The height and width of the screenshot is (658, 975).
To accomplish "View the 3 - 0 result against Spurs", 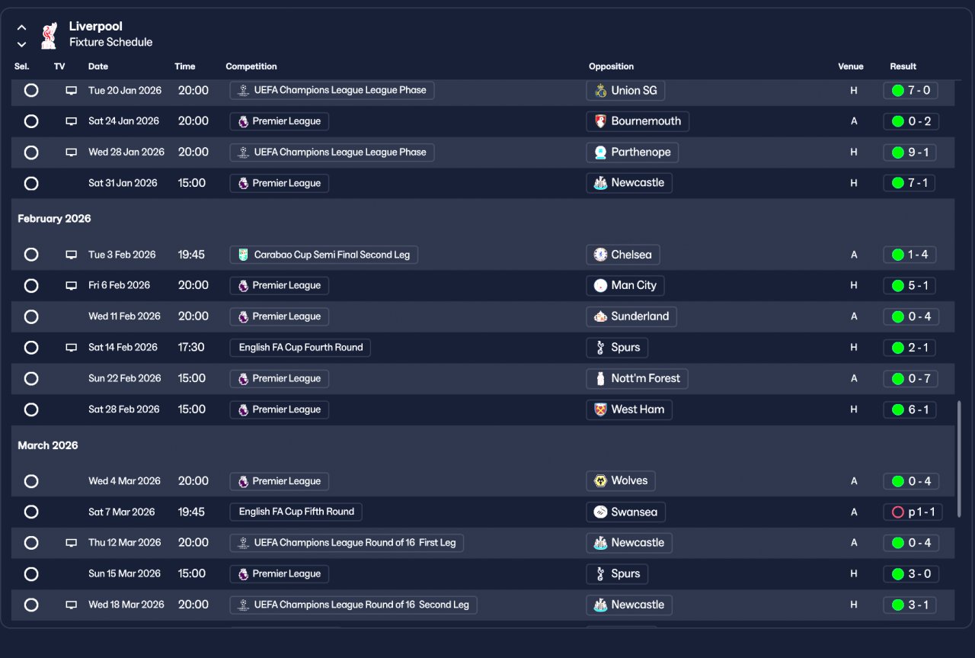I will coord(911,574).
